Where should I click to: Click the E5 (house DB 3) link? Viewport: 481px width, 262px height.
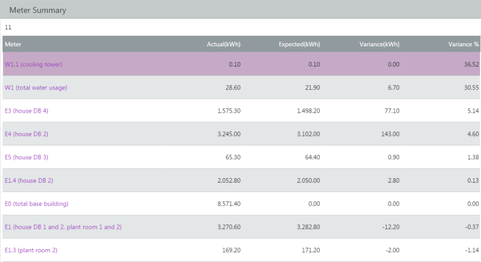click(26, 157)
